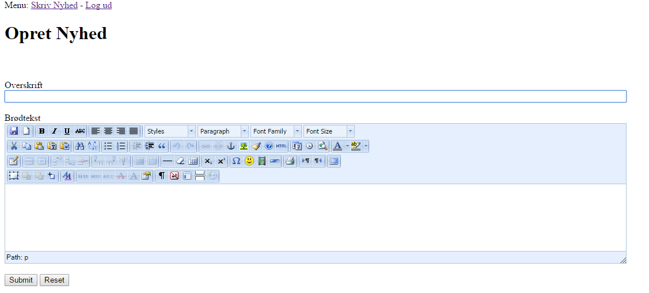Apply subscript formatting
Screen dimensions: 649x293
(x=208, y=161)
